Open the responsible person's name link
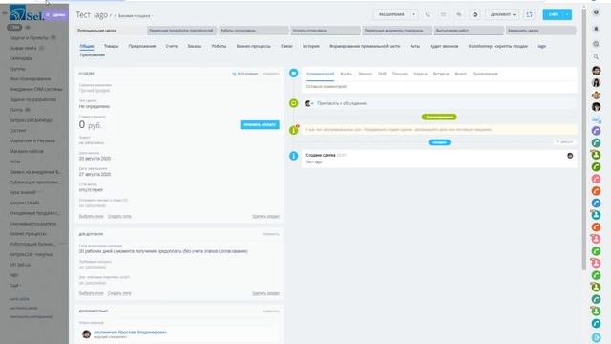 coord(130,333)
